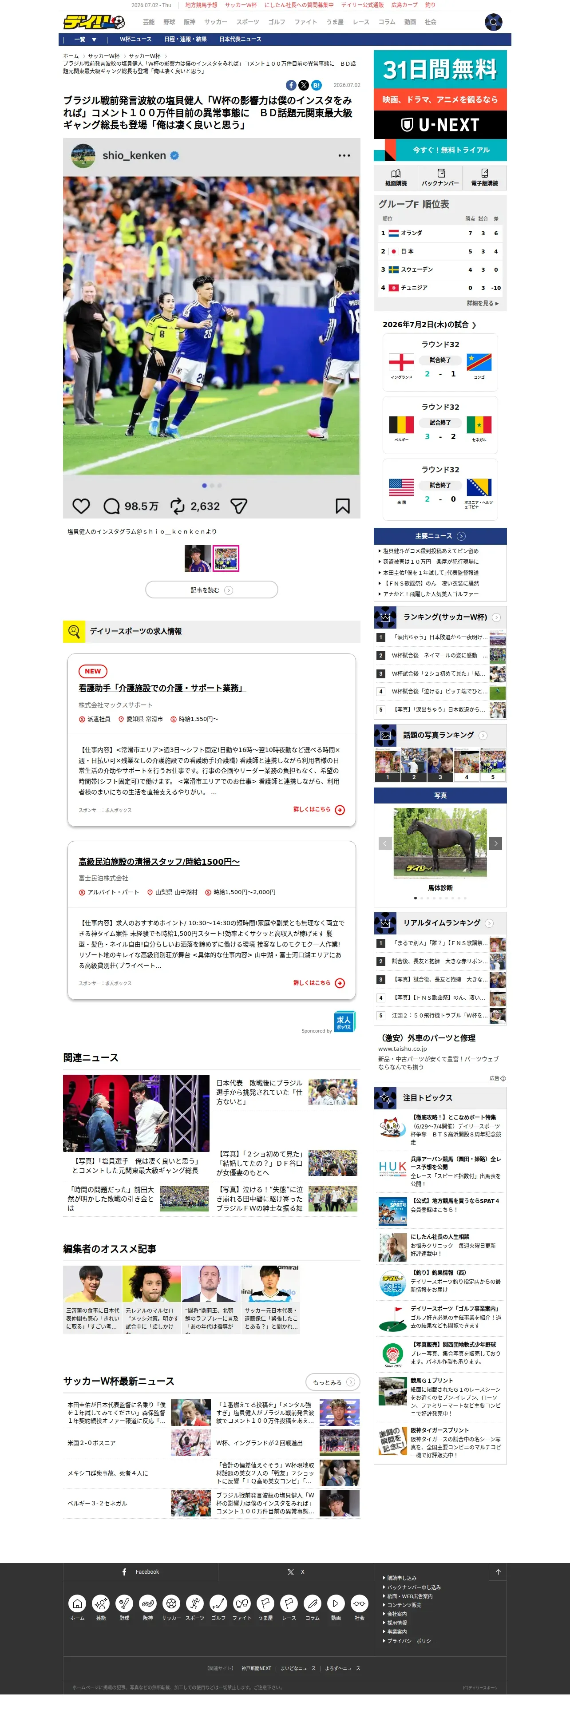Open the 阪神 top menu item
This screenshot has width=570, height=1710.
coord(190,22)
